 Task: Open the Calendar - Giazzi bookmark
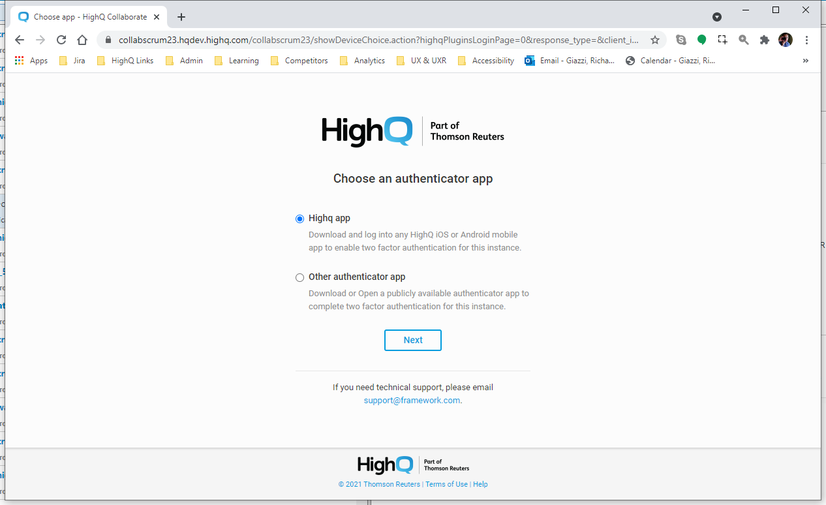[670, 61]
